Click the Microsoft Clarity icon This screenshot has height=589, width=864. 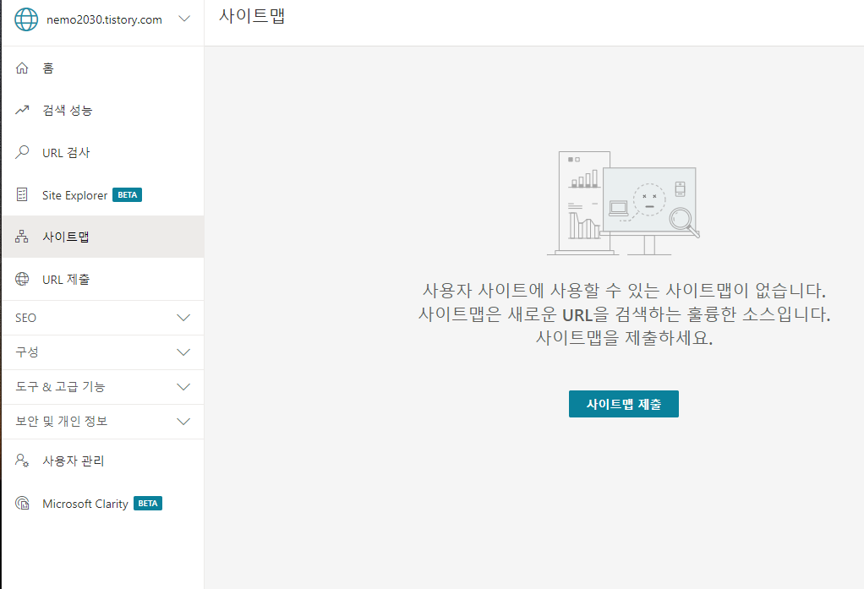(x=22, y=503)
